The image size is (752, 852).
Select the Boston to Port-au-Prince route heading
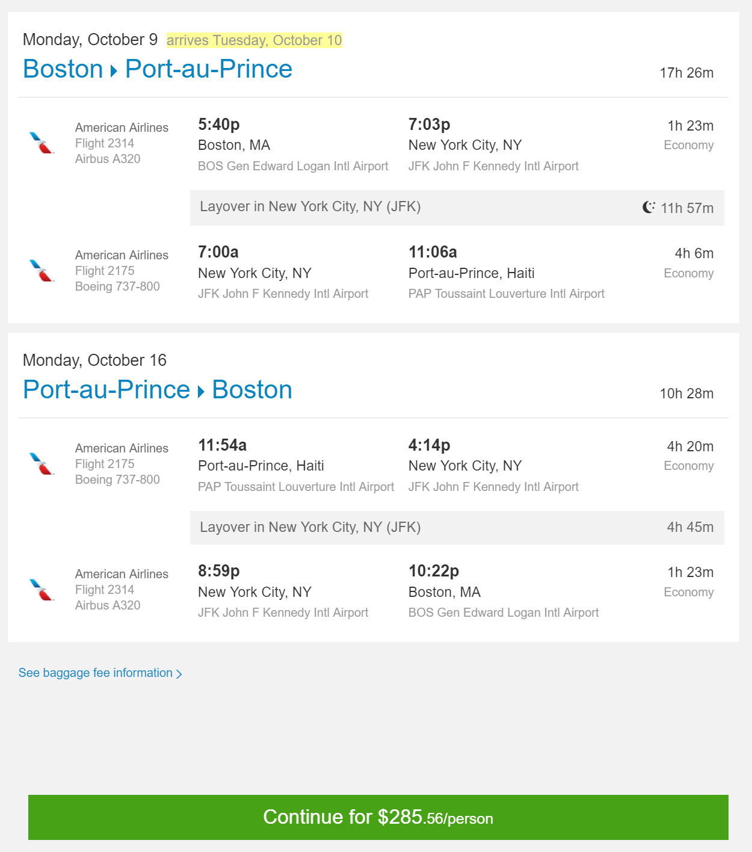[x=158, y=69]
